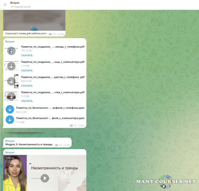Image resolution: width=199 pixels, height=191 pixels.
Task: Click the back arrow in the header
Action: click(5, 5)
